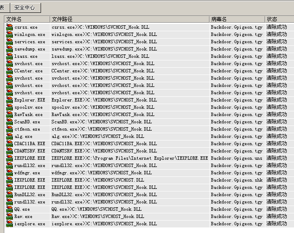This screenshot has height=233, width=294.
Task: Select the icon beside ScanBD.exe
Action: point(9,122)
